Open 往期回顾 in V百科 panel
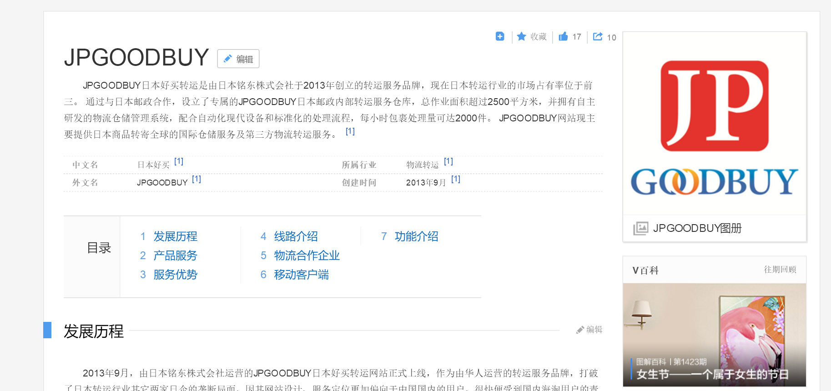This screenshot has width=831, height=391. 780,270
